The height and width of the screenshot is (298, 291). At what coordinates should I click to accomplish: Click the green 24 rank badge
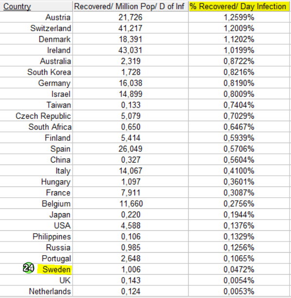tap(29, 268)
